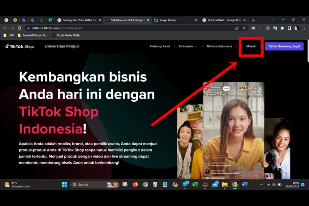Screen dimensions: 309x206
Task: Toggle the Chrome side panel icon
Action: click(x=289, y=28)
